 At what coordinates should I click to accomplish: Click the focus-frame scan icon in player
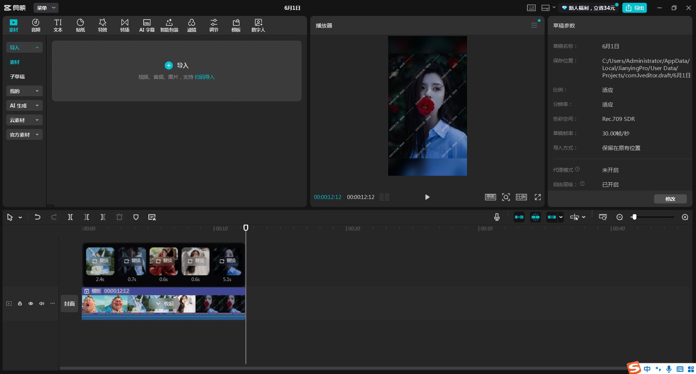point(506,197)
